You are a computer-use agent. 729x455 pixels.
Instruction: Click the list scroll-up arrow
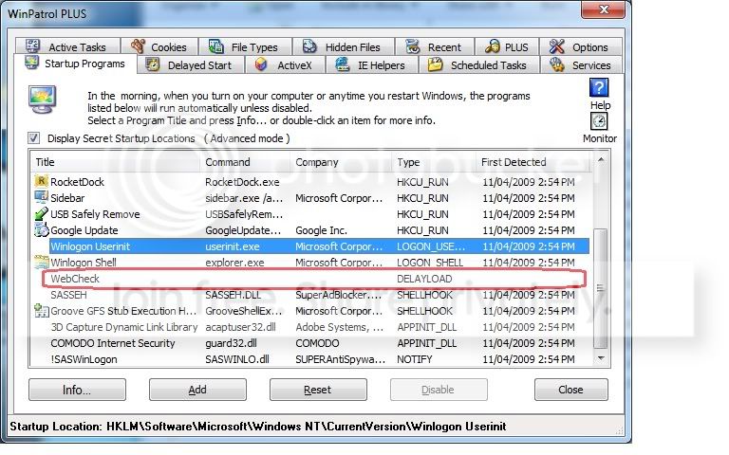pyautogui.click(x=601, y=159)
